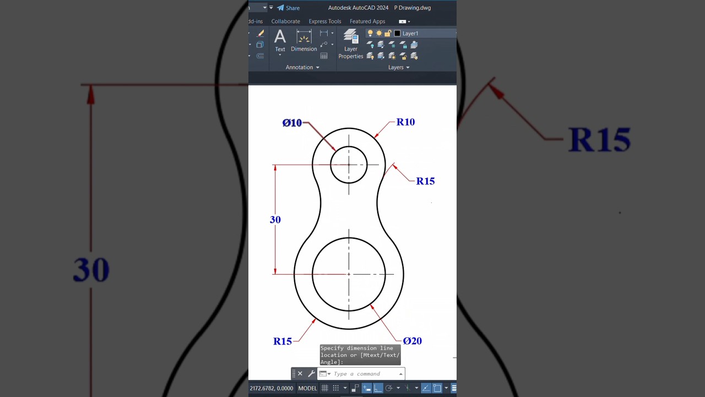Toggle Object Snap in status bar
The width and height of the screenshot is (705, 397).
point(437,388)
